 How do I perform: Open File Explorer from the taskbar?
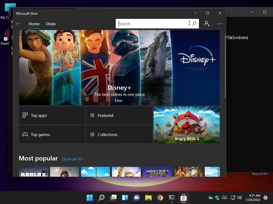(148, 198)
